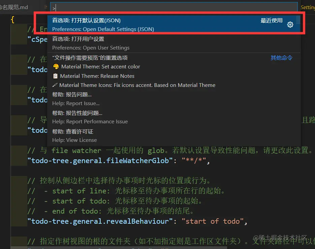The image size is (315, 249).
Task: Focus the command palette input field
Action: 174,8
